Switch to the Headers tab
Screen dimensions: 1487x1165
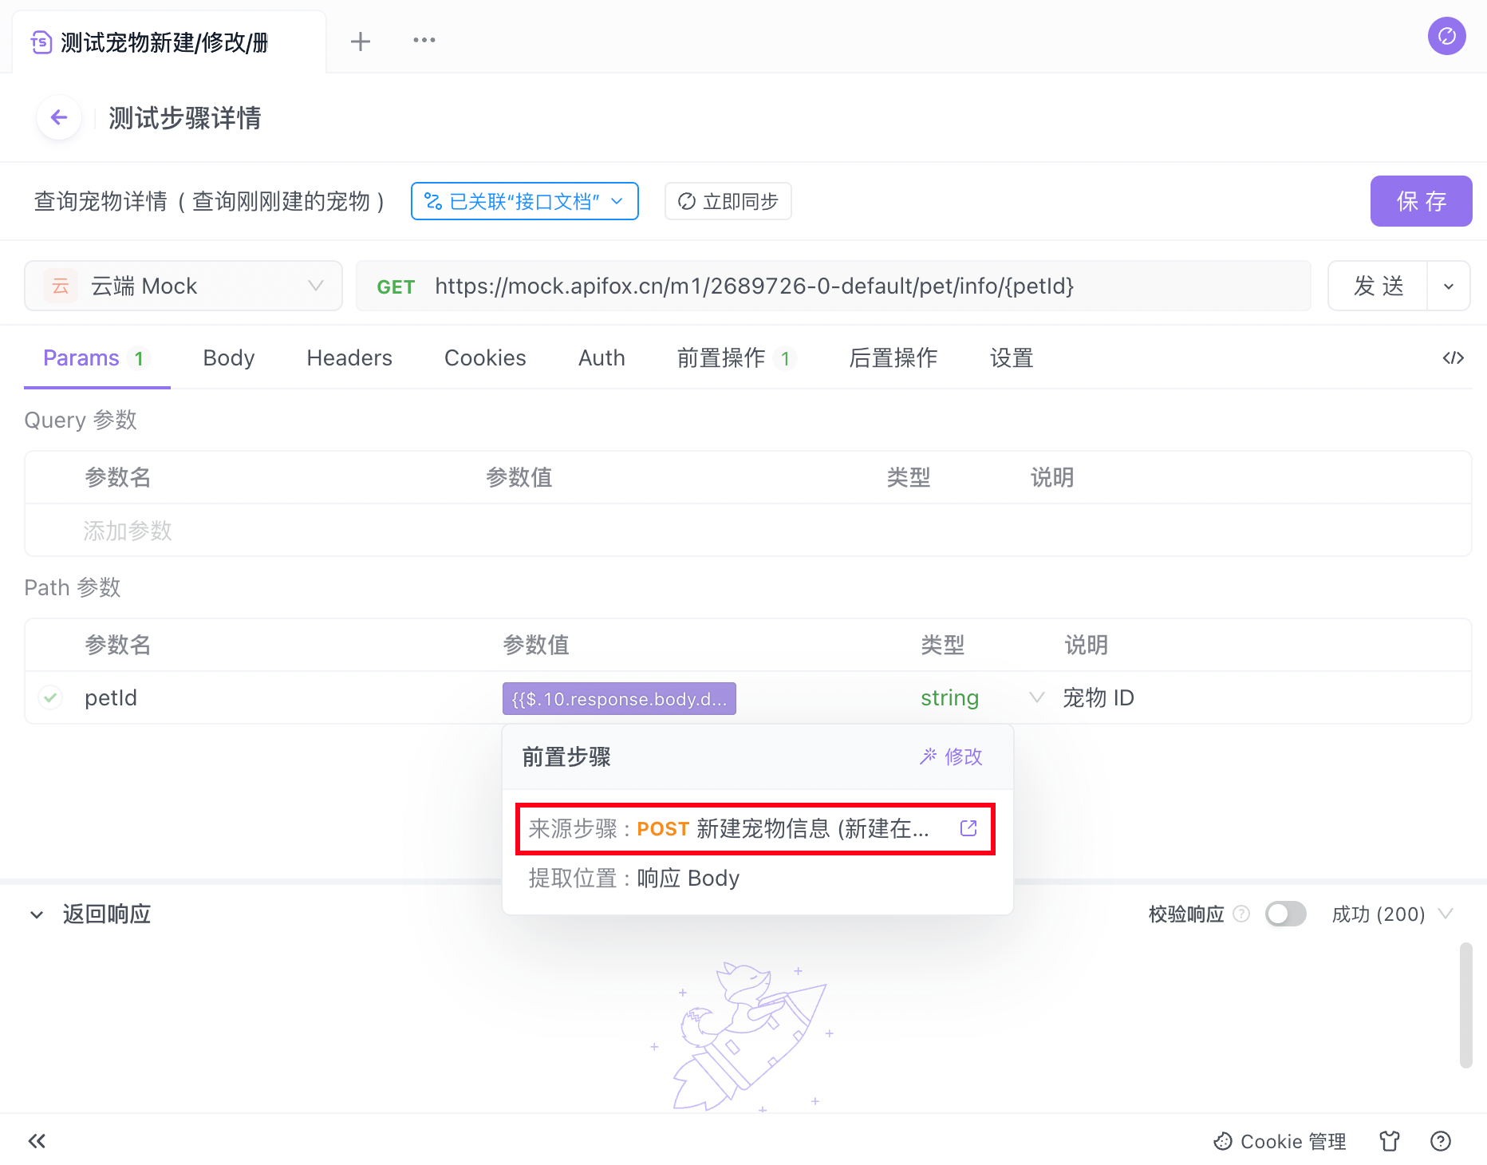point(349,358)
